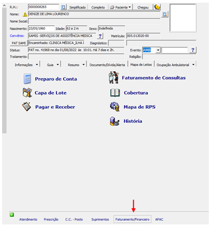Click the História icon
The image size is (212, 226).
point(115,121)
